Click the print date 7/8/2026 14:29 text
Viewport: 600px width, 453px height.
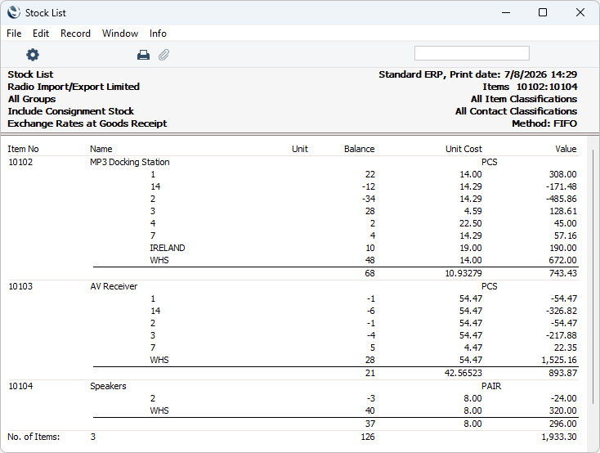click(540, 74)
